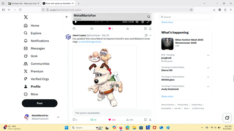Unmute the video sound

(x=137, y=22)
